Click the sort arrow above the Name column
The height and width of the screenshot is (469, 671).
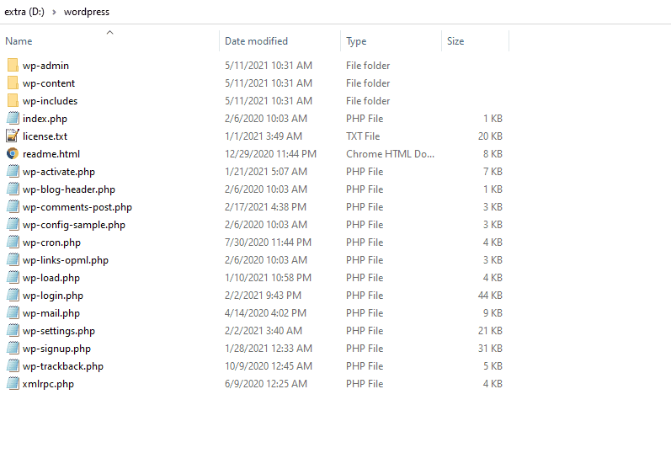click(110, 33)
